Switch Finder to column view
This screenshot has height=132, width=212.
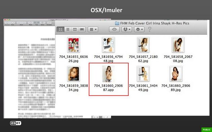[x=75, y=29]
